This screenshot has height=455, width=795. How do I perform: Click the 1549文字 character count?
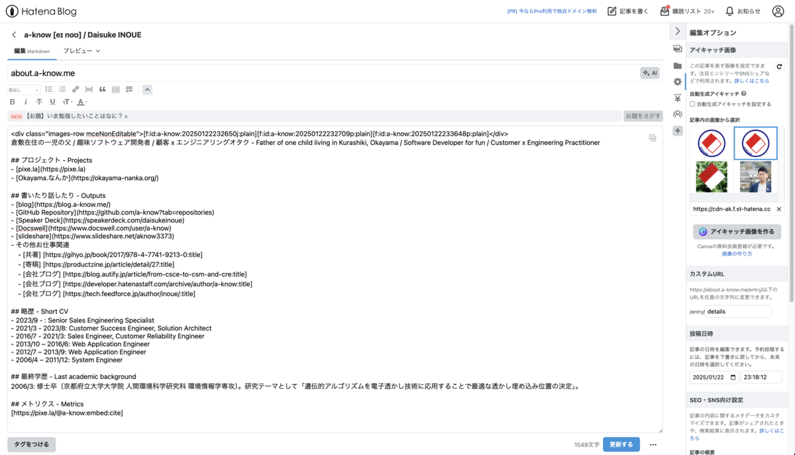pyautogui.click(x=587, y=444)
